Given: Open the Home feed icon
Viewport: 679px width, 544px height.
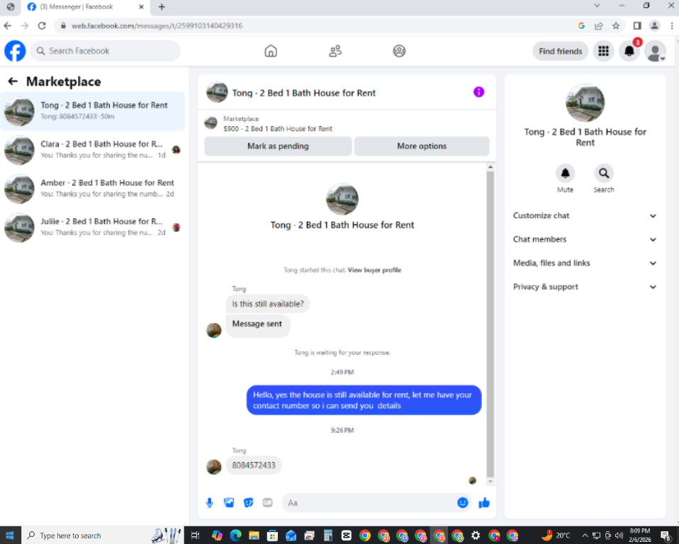Looking at the screenshot, I should pyautogui.click(x=271, y=51).
